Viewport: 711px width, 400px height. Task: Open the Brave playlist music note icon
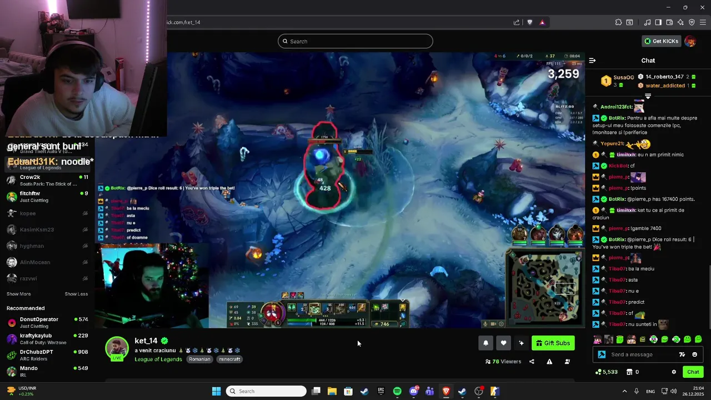[x=647, y=22]
